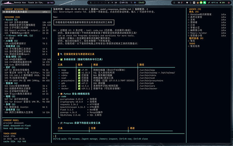233x146 pixels.
Task: Select the active session 安全渗透工具大盘点
Action: [26, 12]
